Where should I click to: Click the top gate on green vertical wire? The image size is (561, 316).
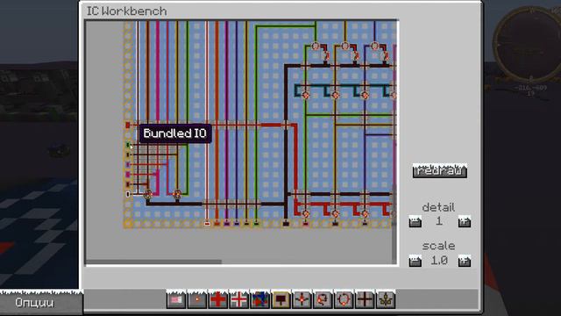316,46
